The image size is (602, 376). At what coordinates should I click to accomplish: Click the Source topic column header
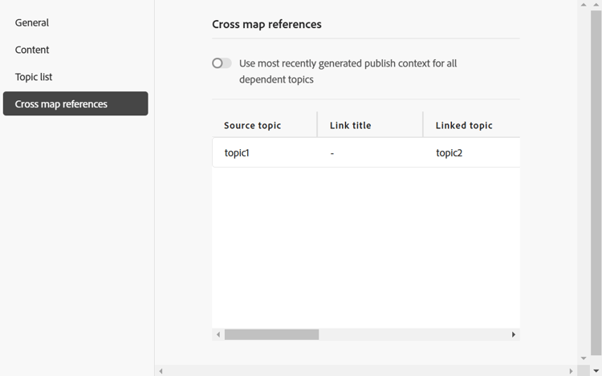coord(253,125)
